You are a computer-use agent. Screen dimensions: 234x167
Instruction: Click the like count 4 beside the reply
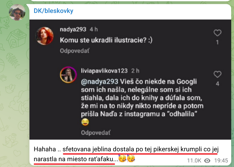(218, 84)
